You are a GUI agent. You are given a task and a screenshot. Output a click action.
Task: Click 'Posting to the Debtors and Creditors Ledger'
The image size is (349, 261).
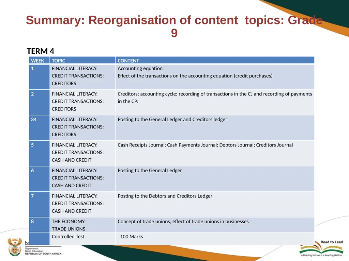click(165, 196)
